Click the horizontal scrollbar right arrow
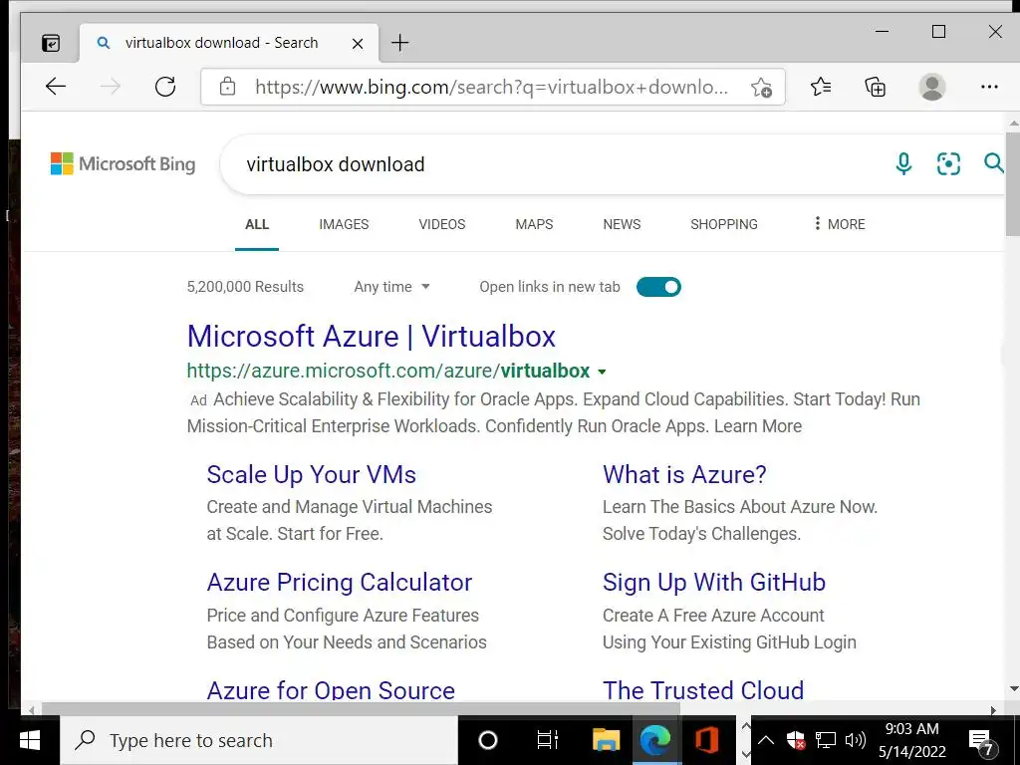This screenshot has height=765, width=1020. point(993,709)
